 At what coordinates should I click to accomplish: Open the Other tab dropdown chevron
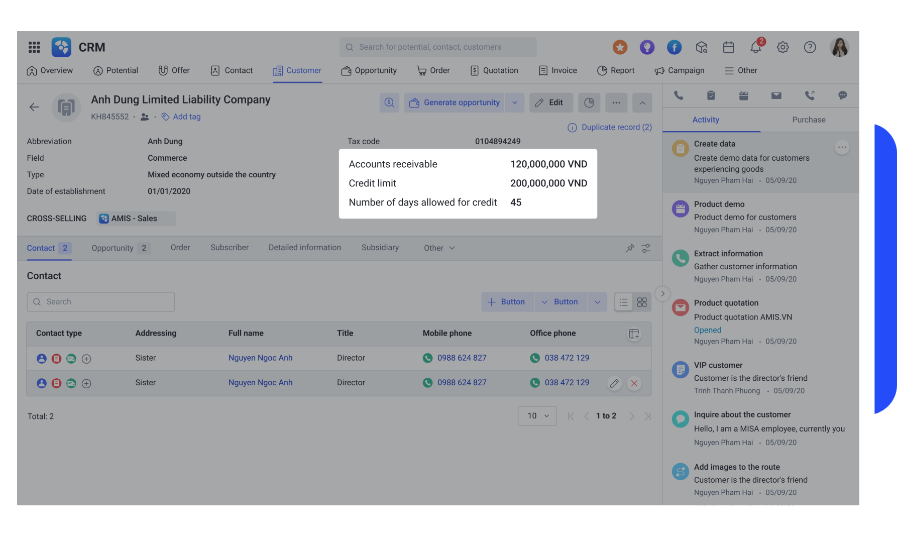[x=452, y=248]
